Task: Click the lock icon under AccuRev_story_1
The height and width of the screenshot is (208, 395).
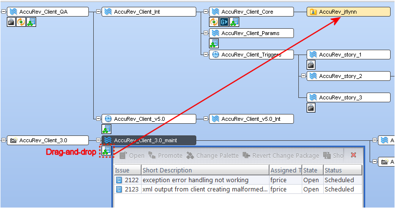Action: [x=311, y=65]
